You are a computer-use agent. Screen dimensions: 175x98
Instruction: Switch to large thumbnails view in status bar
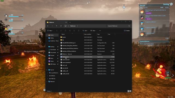[x=130, y=91]
